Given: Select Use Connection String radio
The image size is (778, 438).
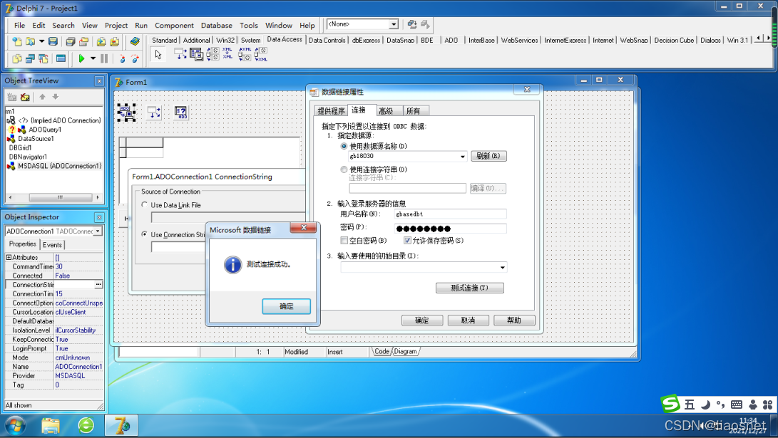Looking at the screenshot, I should click(144, 234).
